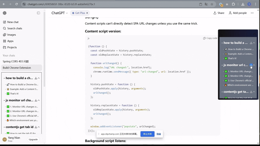Open the three-dot conversation options menu
This screenshot has height=146, width=260.
point(252,13)
